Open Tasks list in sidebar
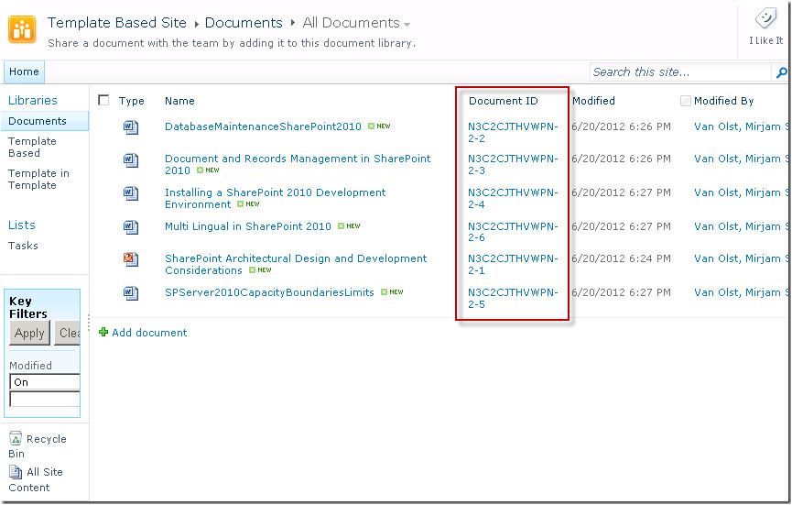 point(23,246)
